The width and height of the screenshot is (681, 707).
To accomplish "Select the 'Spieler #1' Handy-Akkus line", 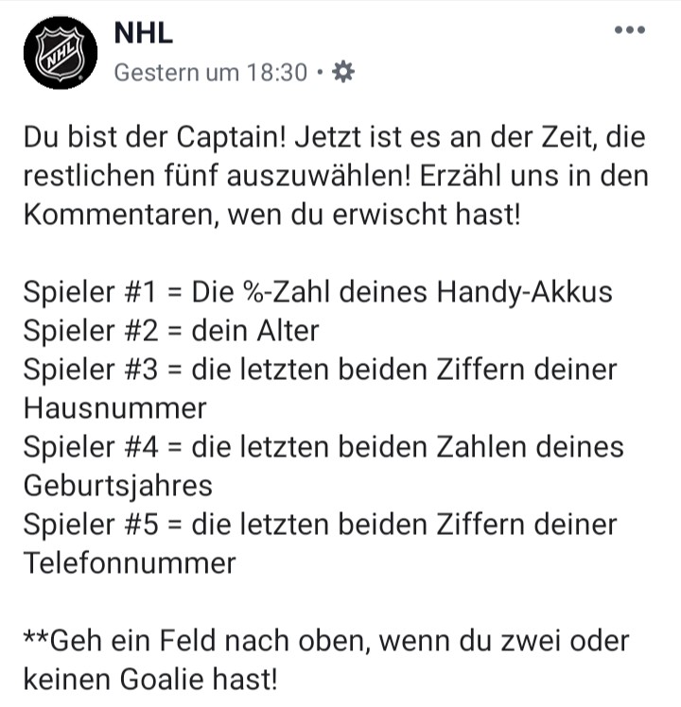I will pos(317,291).
